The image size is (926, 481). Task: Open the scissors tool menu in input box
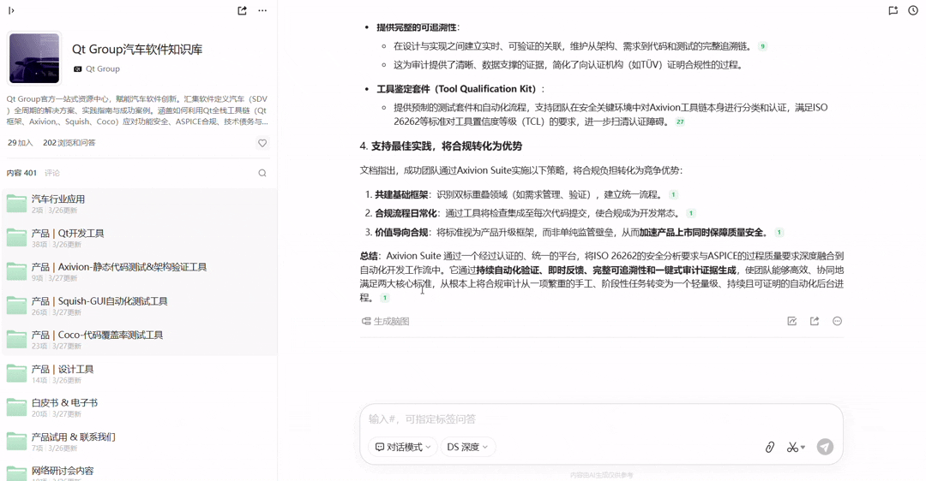(x=796, y=448)
